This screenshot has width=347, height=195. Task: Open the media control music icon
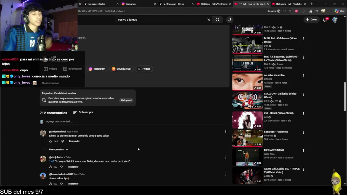tap(310, 11)
